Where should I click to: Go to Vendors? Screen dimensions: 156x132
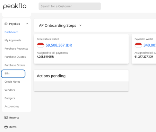10,90
